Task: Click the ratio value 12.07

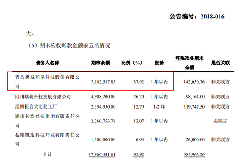Action: click(139, 121)
